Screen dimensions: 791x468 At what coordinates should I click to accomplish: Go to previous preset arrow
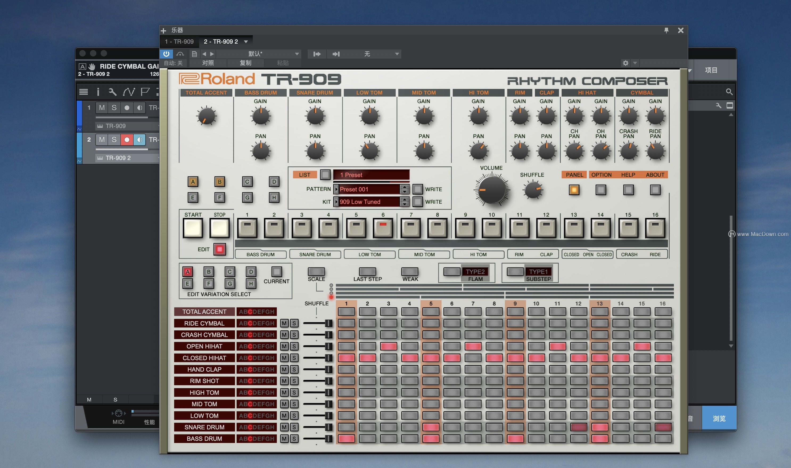pos(204,54)
